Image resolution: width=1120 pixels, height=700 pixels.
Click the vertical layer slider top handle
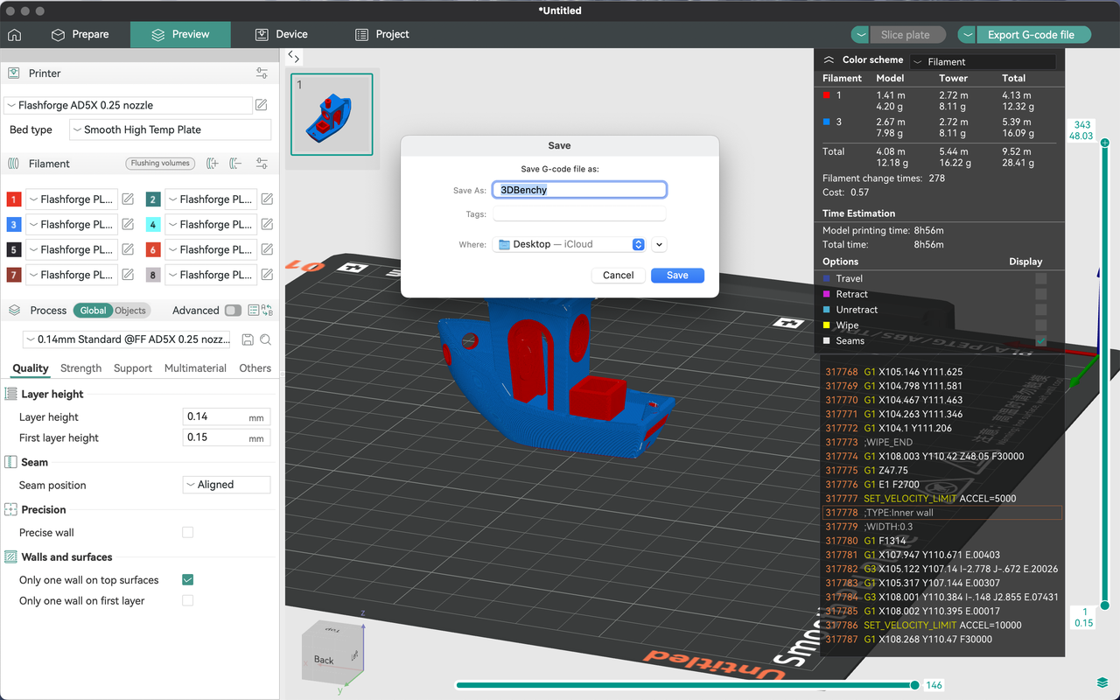1105,142
